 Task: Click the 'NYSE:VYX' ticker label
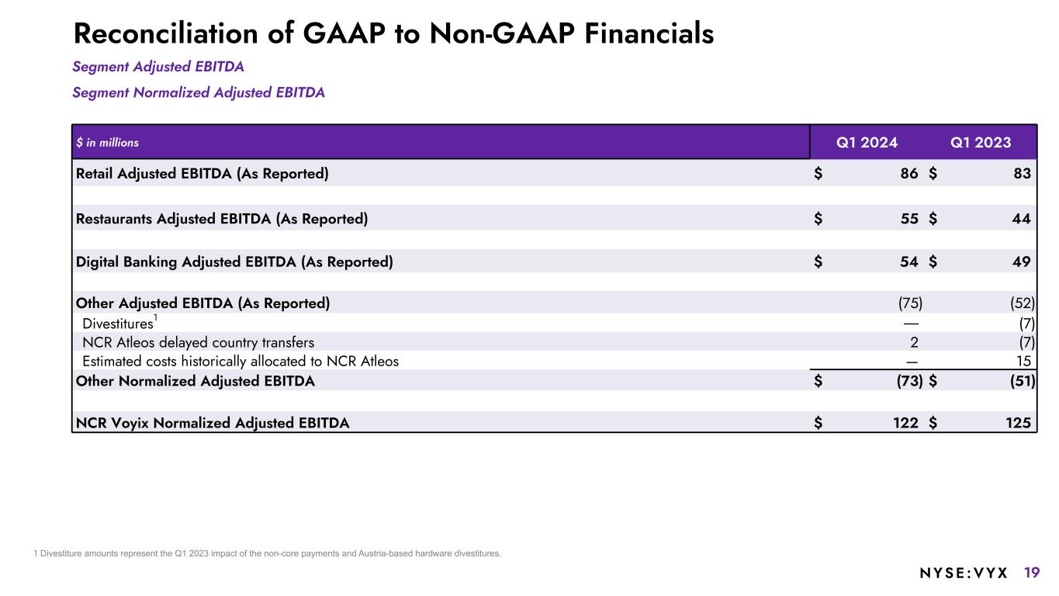tap(964, 573)
